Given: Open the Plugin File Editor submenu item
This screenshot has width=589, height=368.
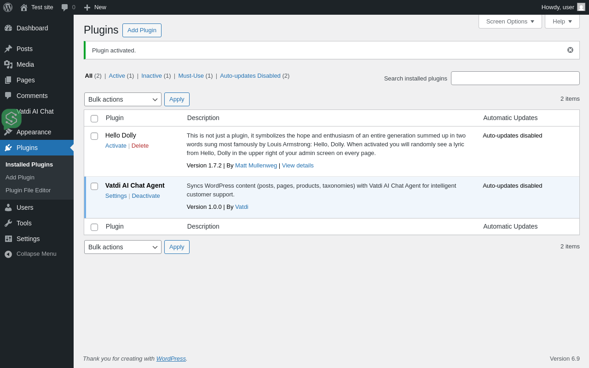Looking at the screenshot, I should click(28, 190).
